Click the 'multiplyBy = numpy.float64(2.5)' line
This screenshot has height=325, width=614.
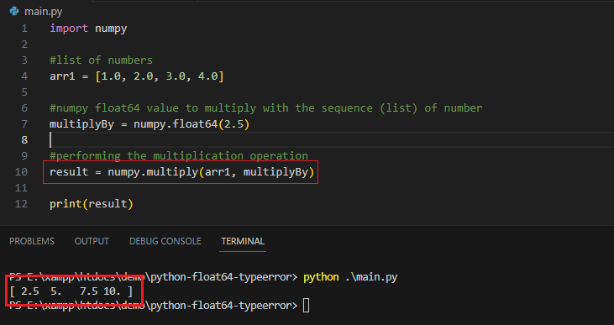pos(150,124)
